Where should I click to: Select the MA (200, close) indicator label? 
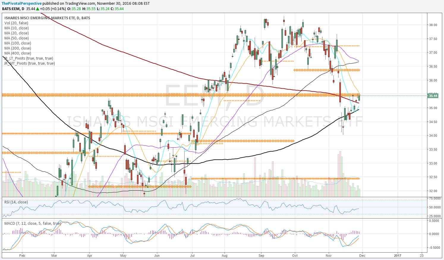pos(18,48)
